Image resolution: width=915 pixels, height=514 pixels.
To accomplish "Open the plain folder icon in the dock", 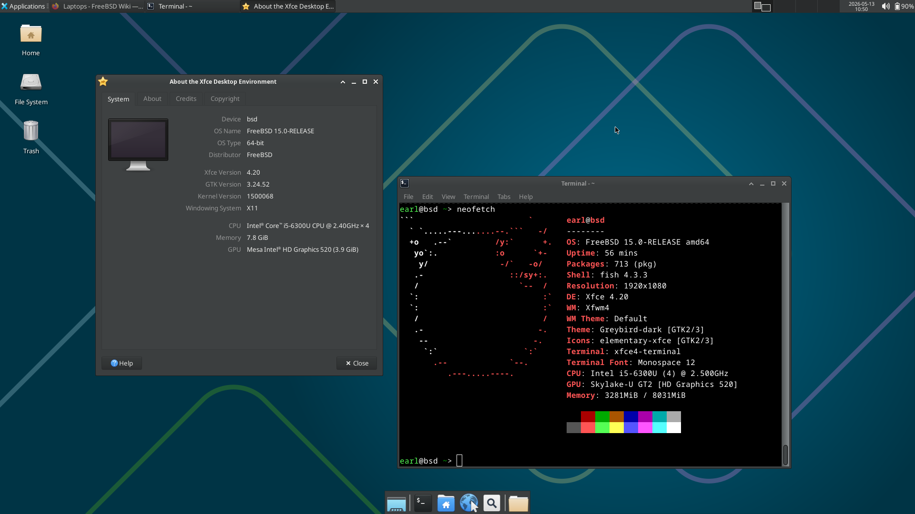I will (x=518, y=503).
